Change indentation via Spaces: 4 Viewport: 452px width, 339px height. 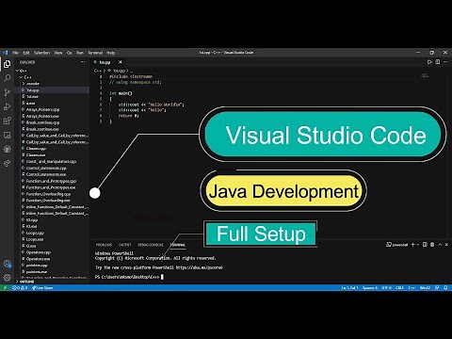pyautogui.click(x=370, y=288)
